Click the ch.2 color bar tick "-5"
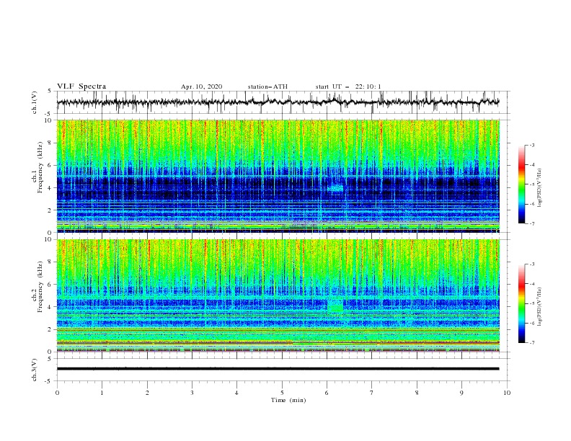 tap(531, 303)
